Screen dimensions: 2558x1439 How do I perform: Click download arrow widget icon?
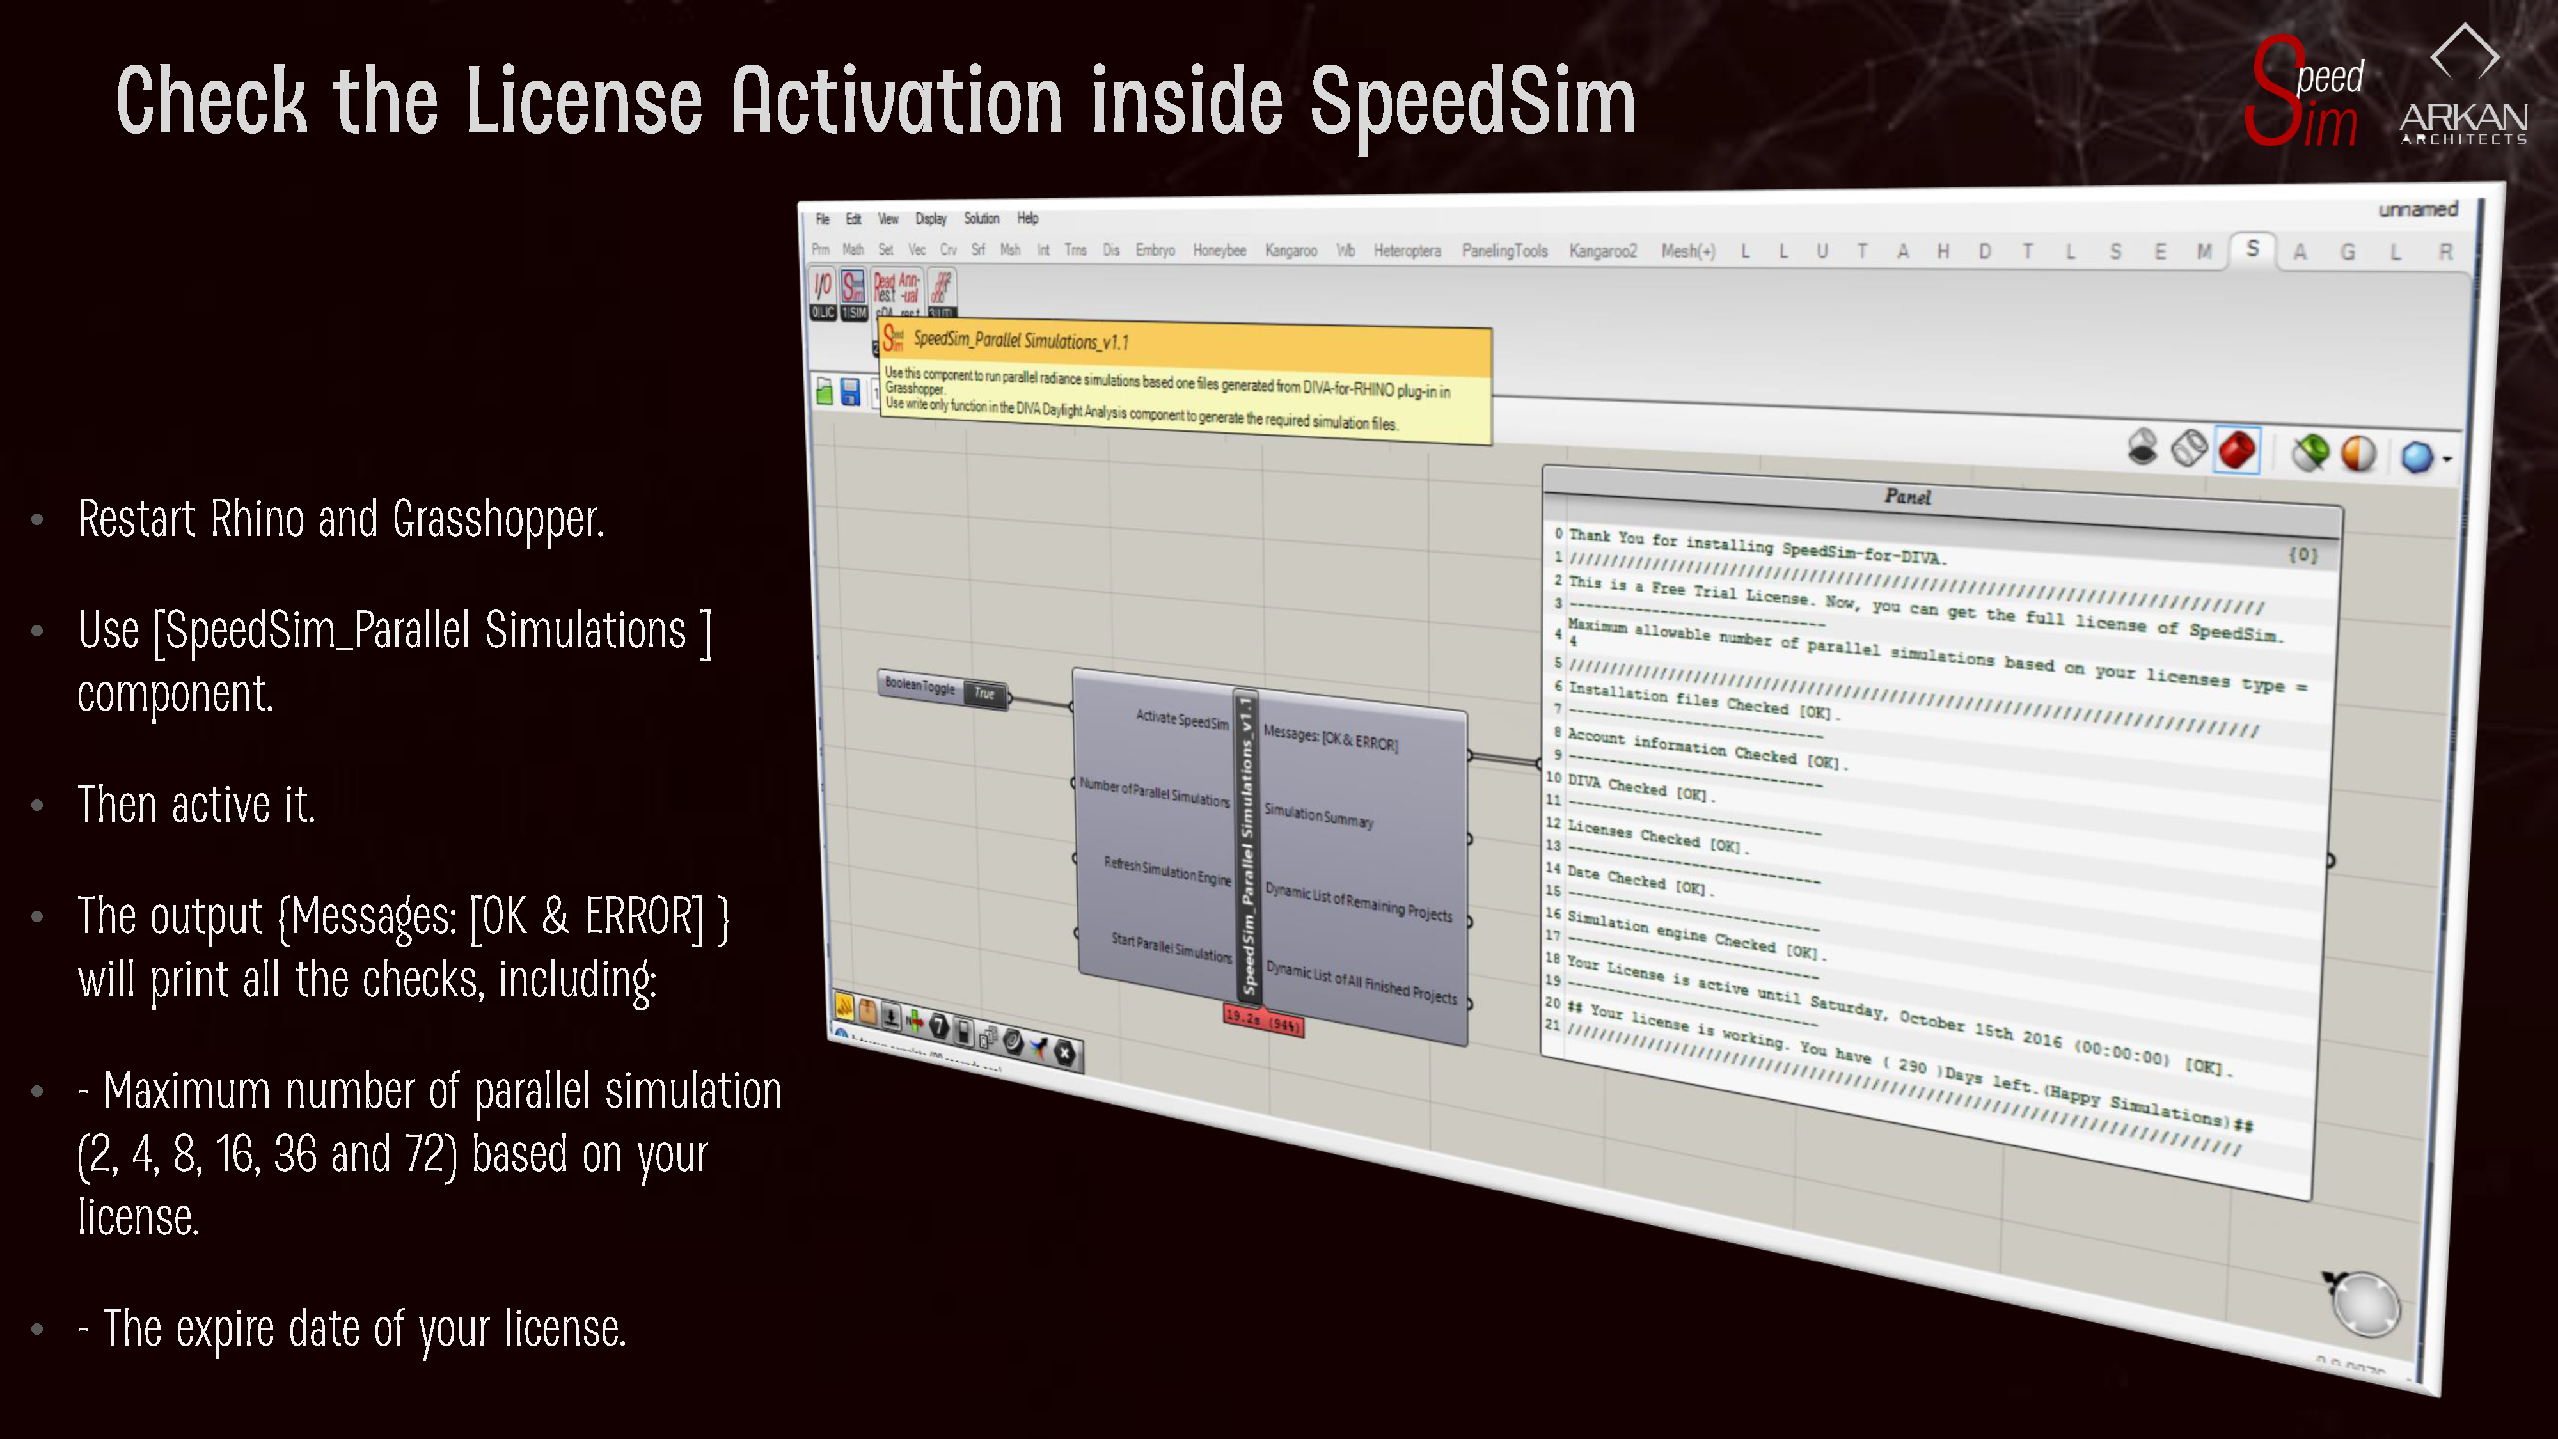click(892, 1017)
